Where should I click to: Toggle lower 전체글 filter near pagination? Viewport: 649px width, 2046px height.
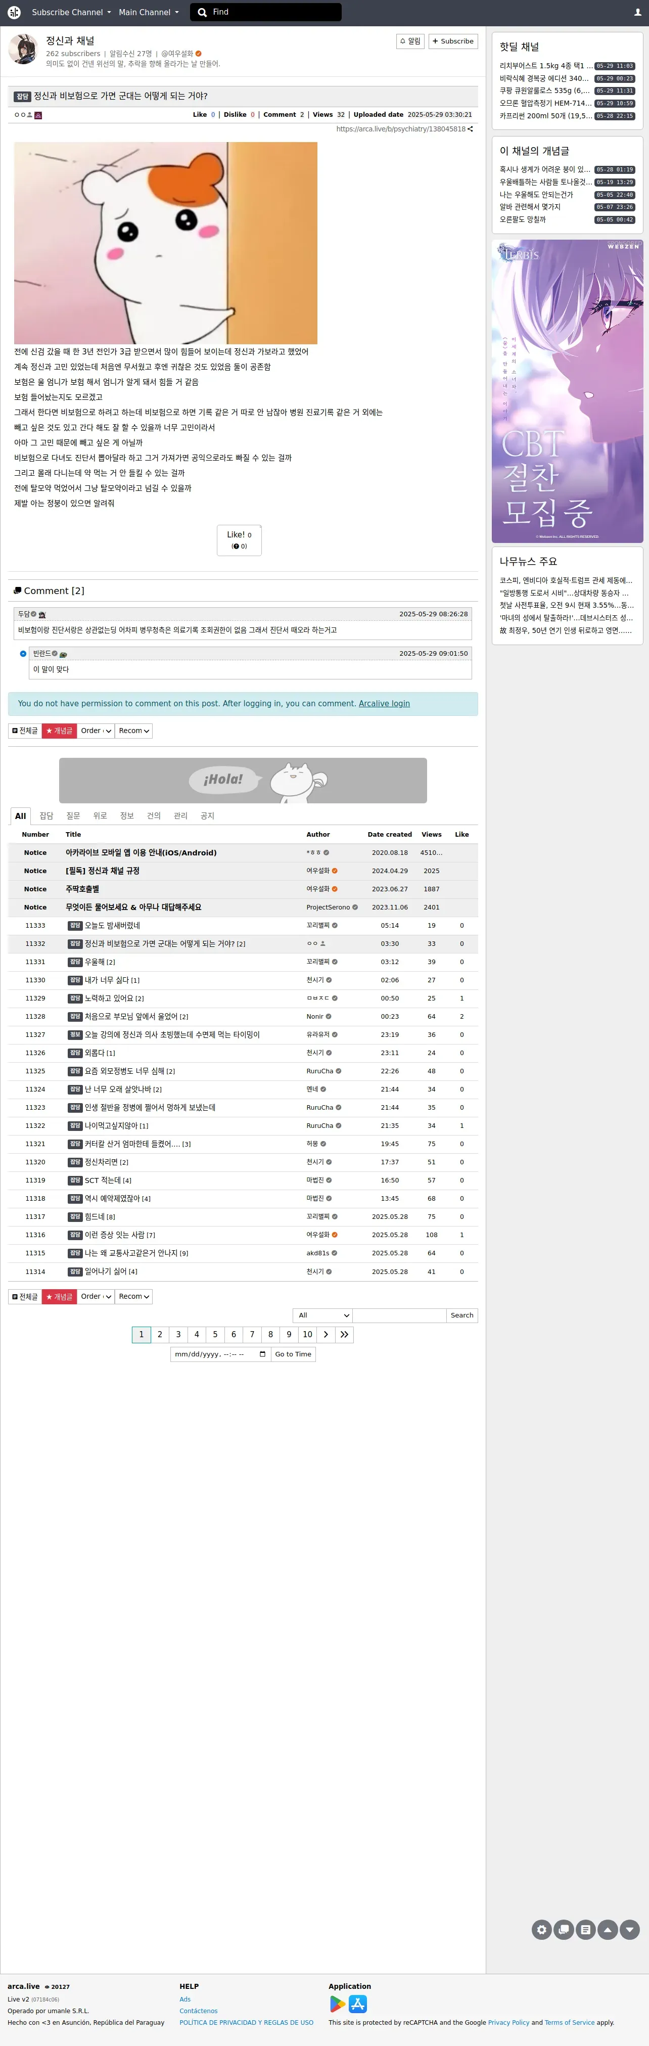(x=25, y=1296)
